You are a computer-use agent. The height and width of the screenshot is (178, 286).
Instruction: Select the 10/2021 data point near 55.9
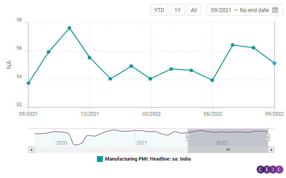click(48, 52)
